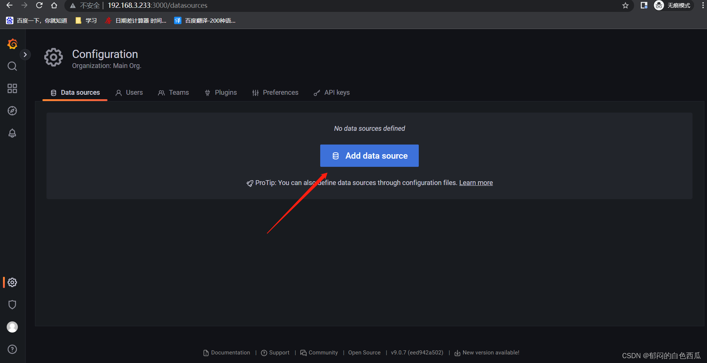The width and height of the screenshot is (707, 363).
Task: Open the browser side panel icon
Action: [644, 5]
